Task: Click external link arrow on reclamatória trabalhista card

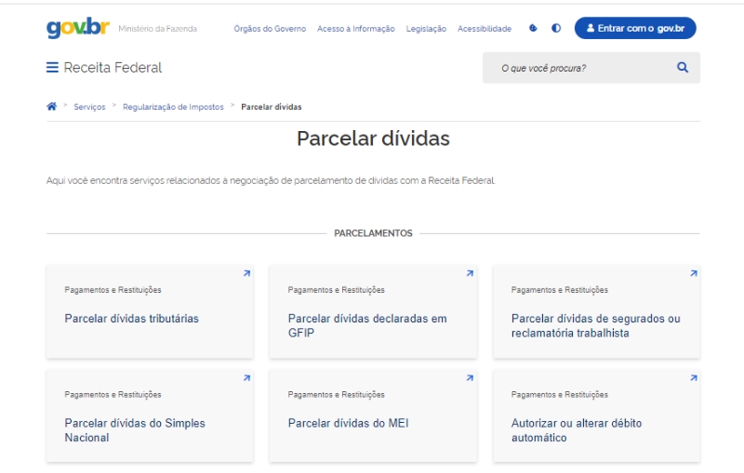Action: [694, 273]
